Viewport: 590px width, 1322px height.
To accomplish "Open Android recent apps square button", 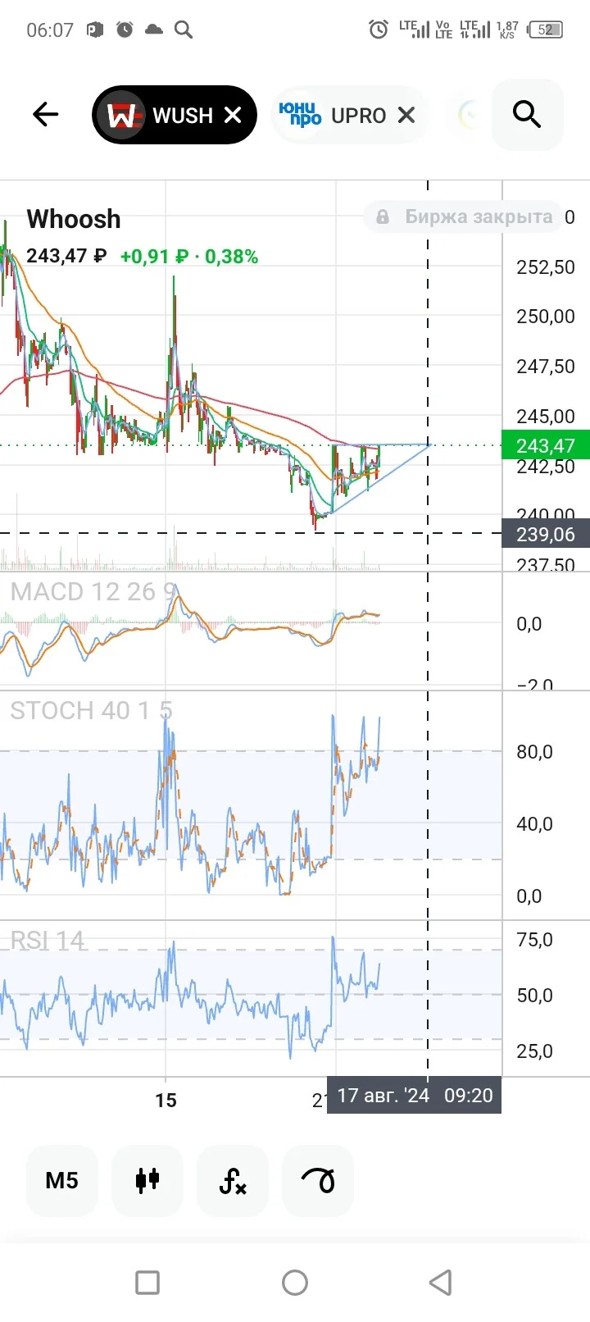I will (147, 1283).
